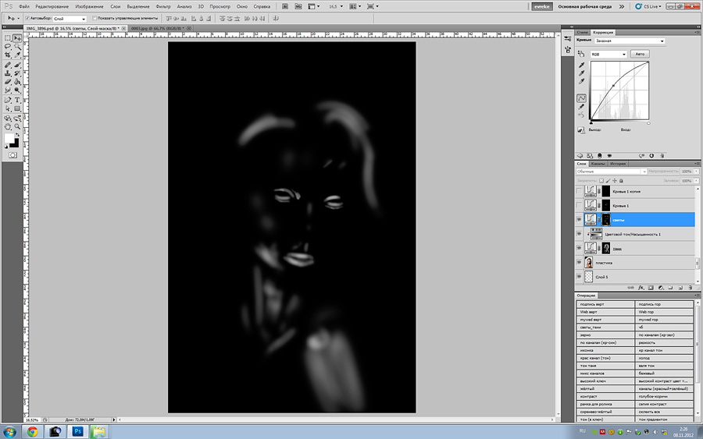
Task: Show the Кривые 1 копия layer
Action: pyautogui.click(x=579, y=191)
